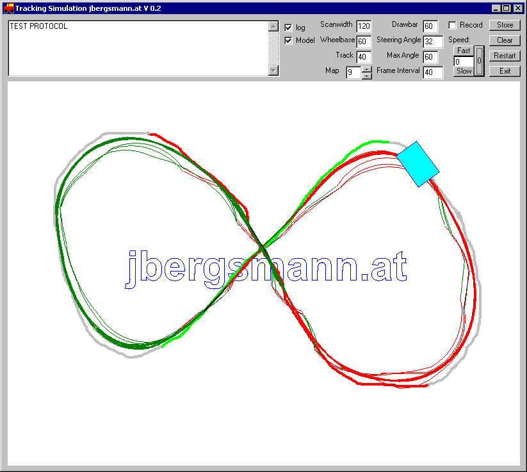Image resolution: width=527 pixels, height=472 pixels.
Task: Click the Speed: label
Action: coord(458,40)
